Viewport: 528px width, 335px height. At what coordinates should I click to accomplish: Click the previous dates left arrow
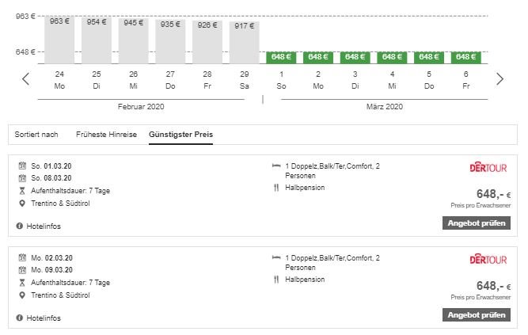pyautogui.click(x=25, y=78)
